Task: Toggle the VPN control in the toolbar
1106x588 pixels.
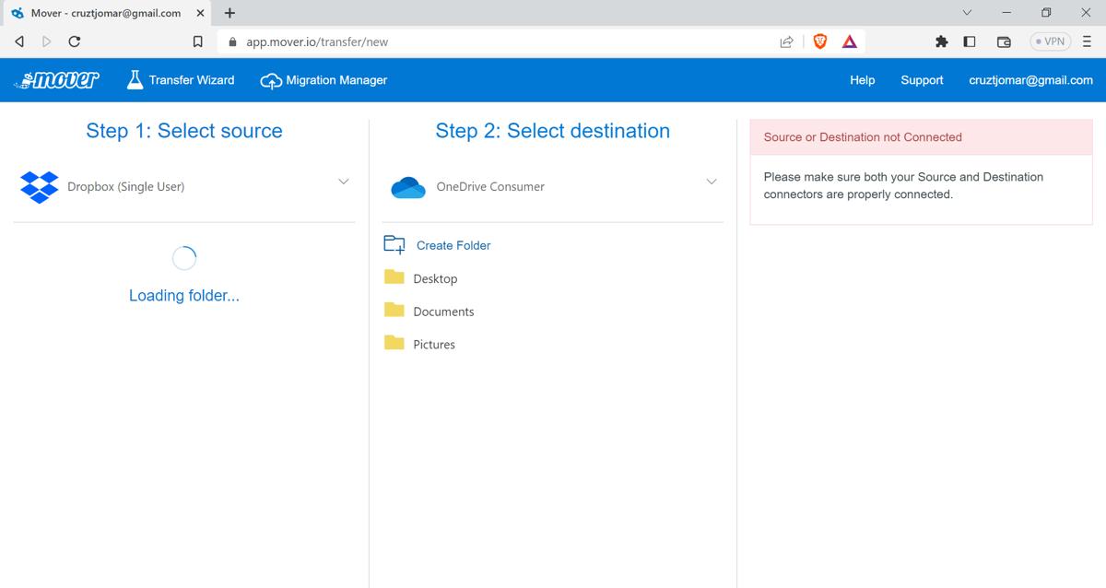Action: pos(1049,41)
